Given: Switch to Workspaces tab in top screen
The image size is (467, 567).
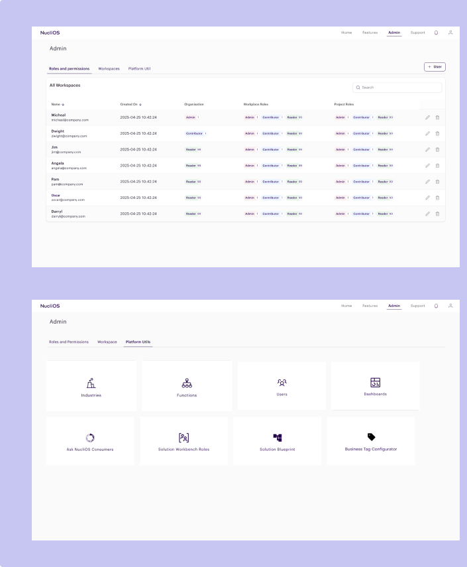Looking at the screenshot, I should 109,69.
